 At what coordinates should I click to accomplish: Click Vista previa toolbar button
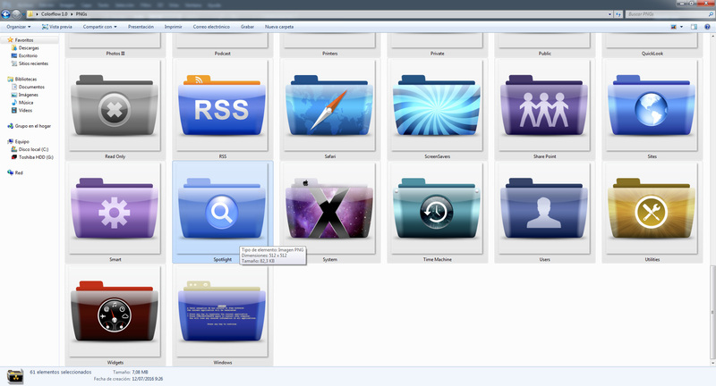57,27
